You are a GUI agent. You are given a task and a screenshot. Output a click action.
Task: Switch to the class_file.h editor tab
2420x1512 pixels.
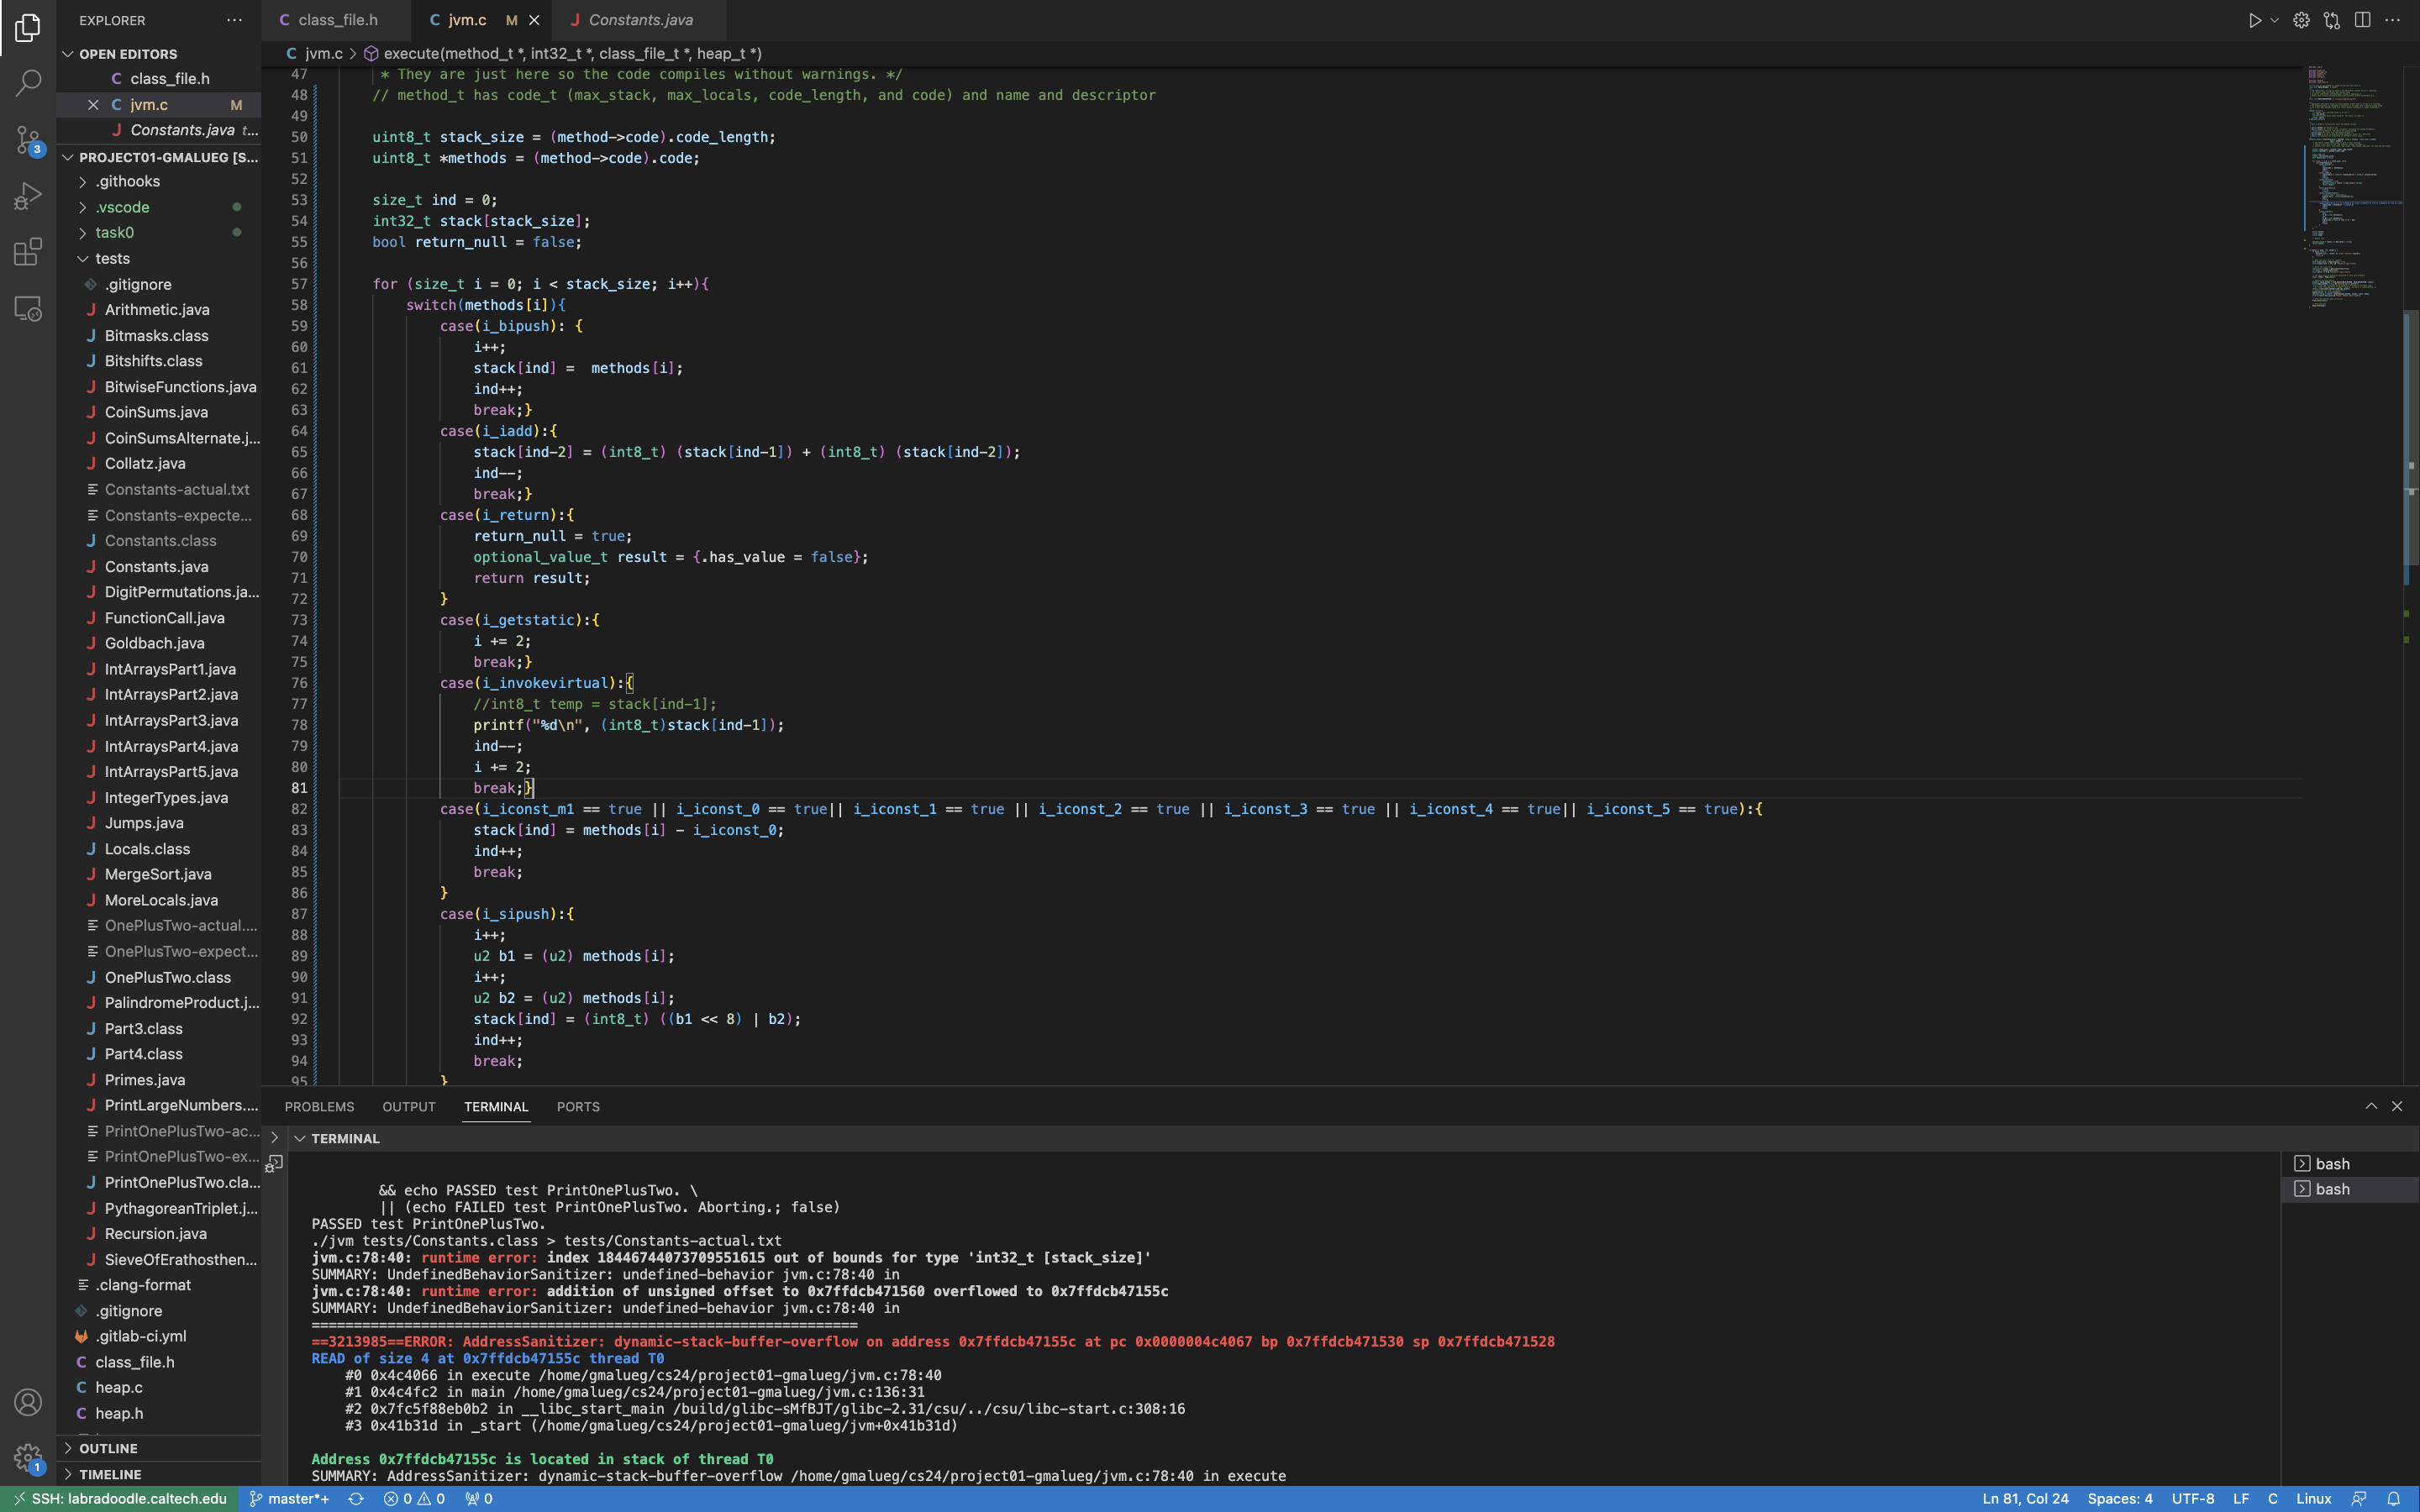[x=337, y=20]
